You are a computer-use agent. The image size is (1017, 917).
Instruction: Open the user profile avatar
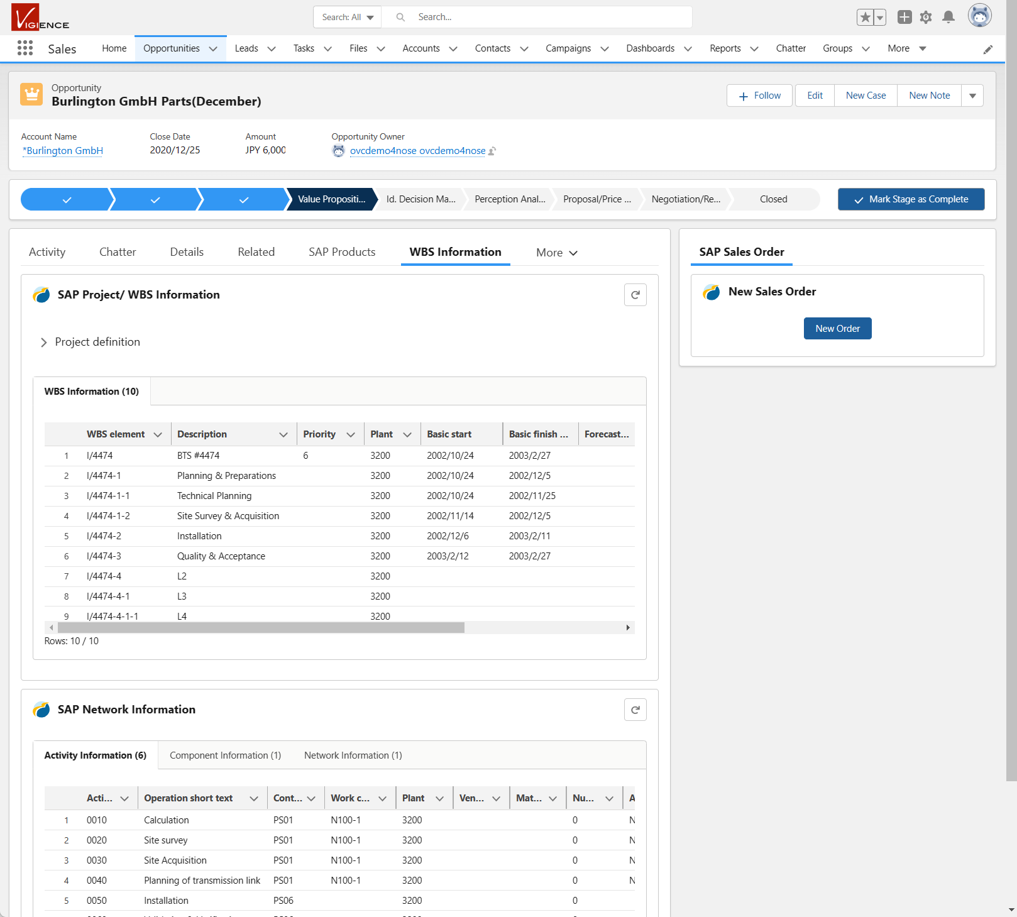(x=979, y=16)
